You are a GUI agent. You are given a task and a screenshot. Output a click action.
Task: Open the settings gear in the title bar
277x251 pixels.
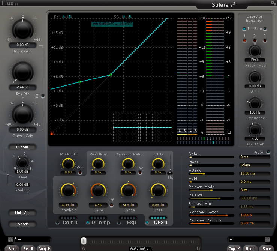coord(273,3)
